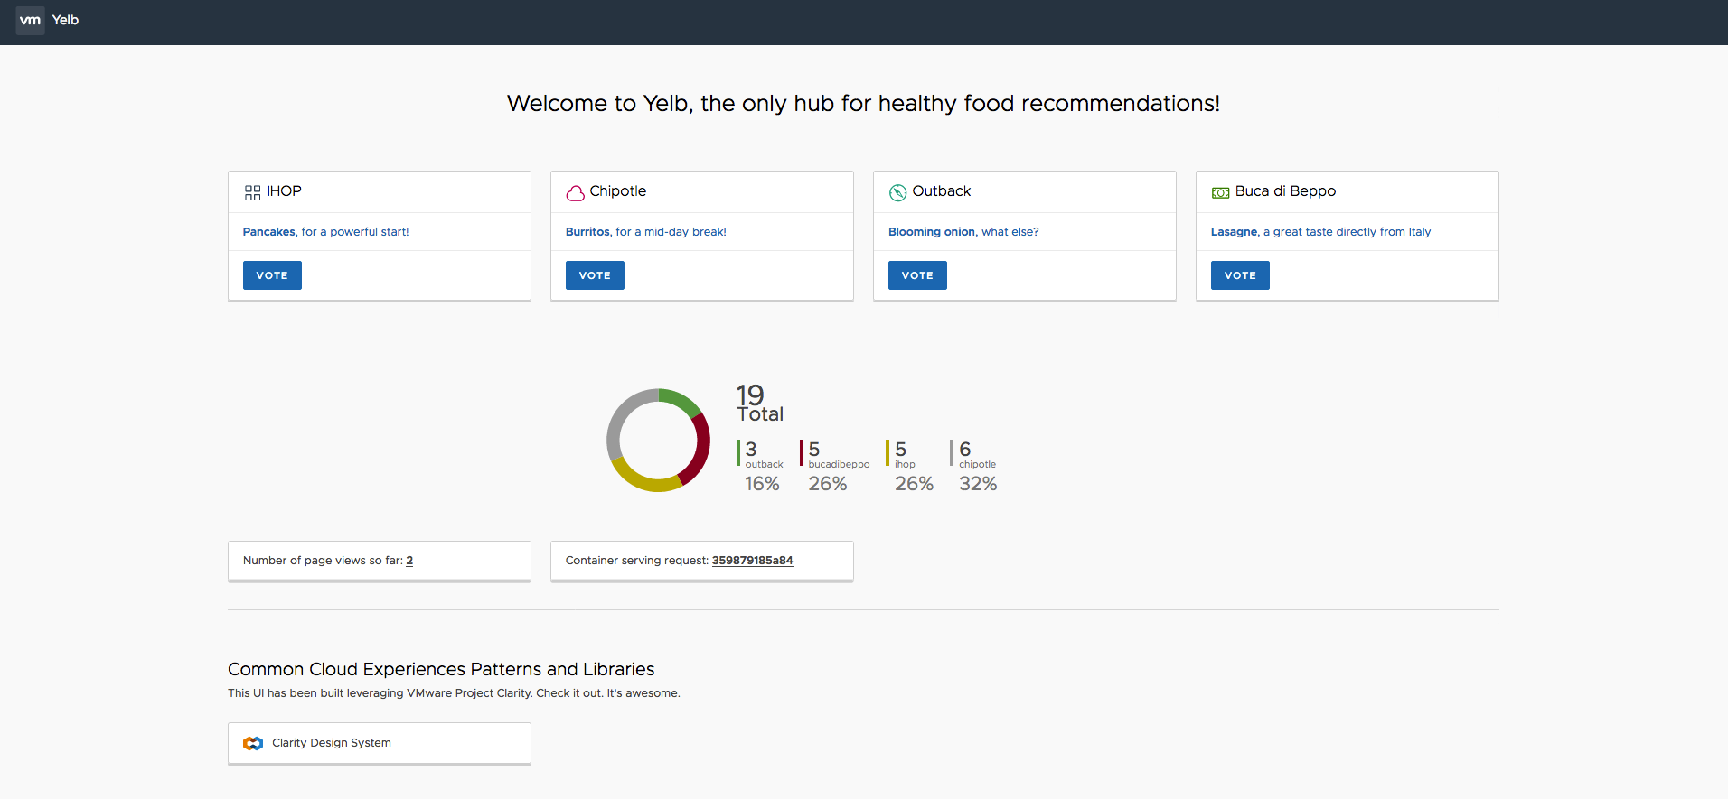Vote for Outback
The width and height of the screenshot is (1728, 799).
(917, 275)
